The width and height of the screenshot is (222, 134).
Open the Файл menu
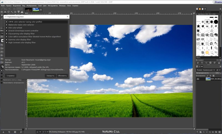point(3,6)
